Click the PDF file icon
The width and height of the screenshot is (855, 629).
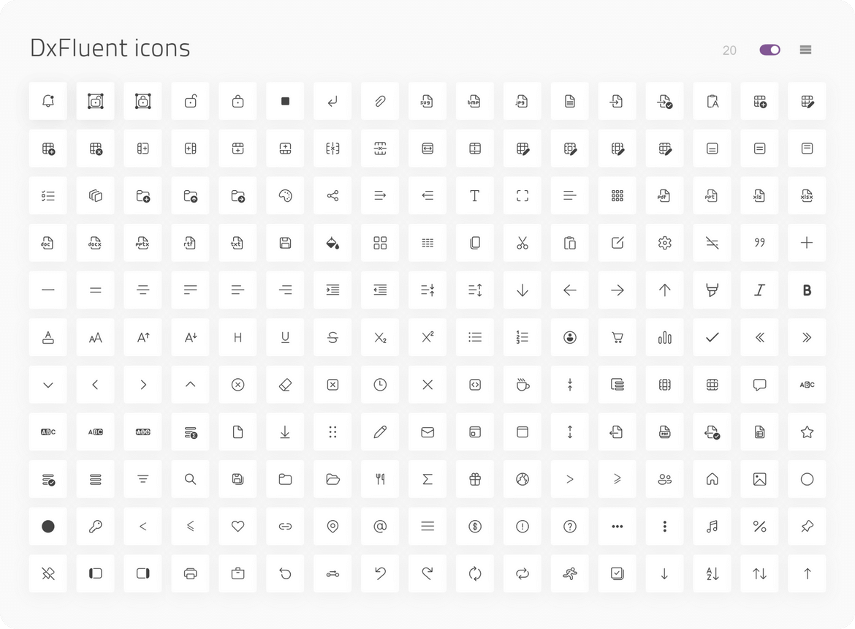[664, 195]
